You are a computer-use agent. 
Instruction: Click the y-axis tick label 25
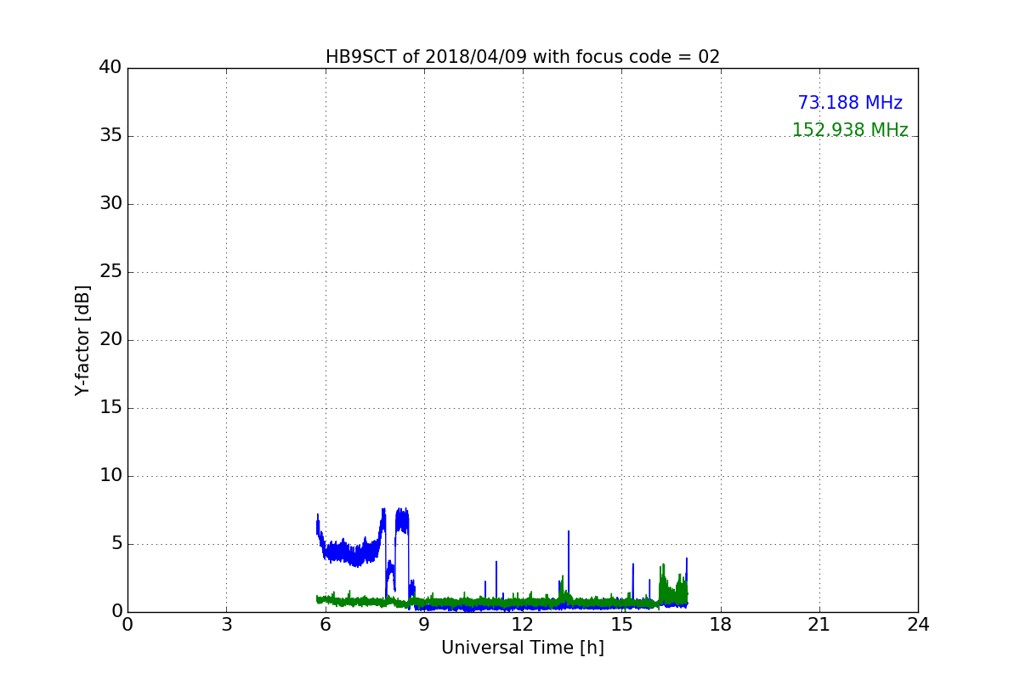click(110, 272)
